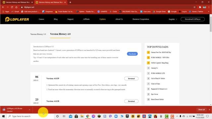The width and height of the screenshot is (212, 119).
Task: Switch to the first Version History tab
Action: coord(18,2)
